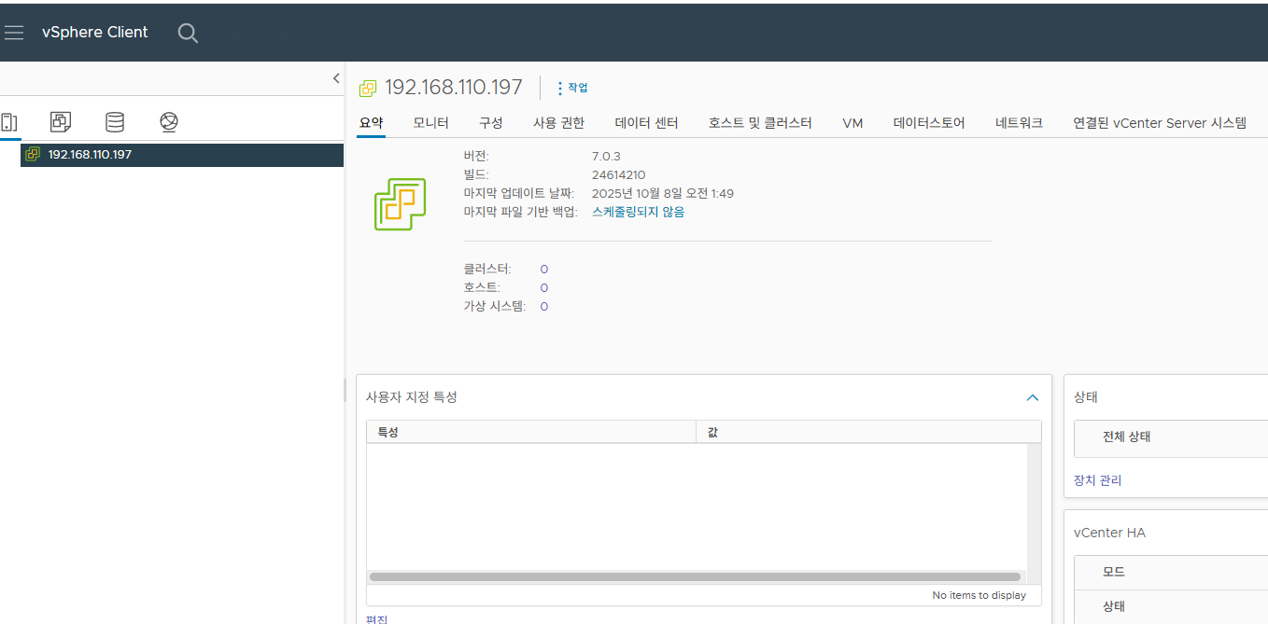Click the search magnifier icon
The image size is (1268, 624).
coord(188,33)
